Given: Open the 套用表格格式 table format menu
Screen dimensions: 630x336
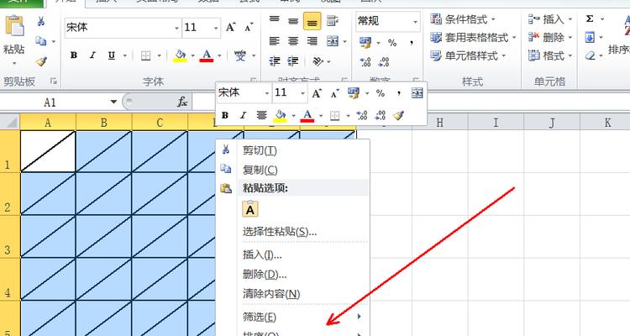Looking at the screenshot, I should tap(473, 37).
